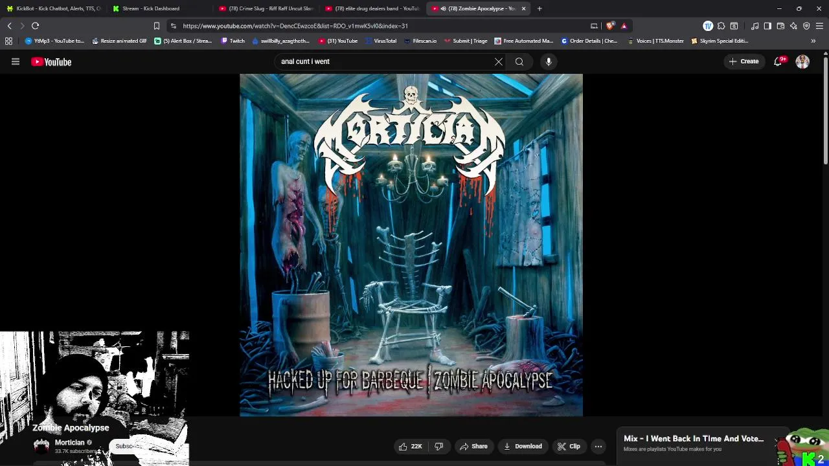Open a new browser tab
Viewport: 829px width, 466px height.
point(539,8)
